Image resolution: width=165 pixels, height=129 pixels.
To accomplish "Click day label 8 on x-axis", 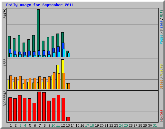I will tap(44, 125).
